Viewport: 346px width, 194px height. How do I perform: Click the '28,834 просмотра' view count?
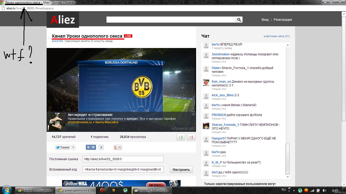133,137
